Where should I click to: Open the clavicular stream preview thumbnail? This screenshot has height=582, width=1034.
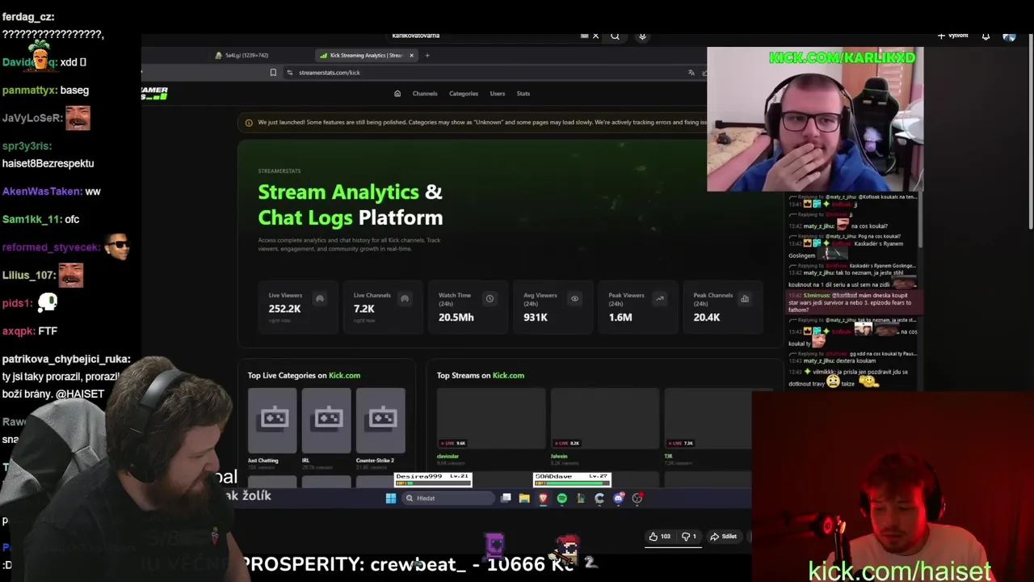(x=491, y=419)
